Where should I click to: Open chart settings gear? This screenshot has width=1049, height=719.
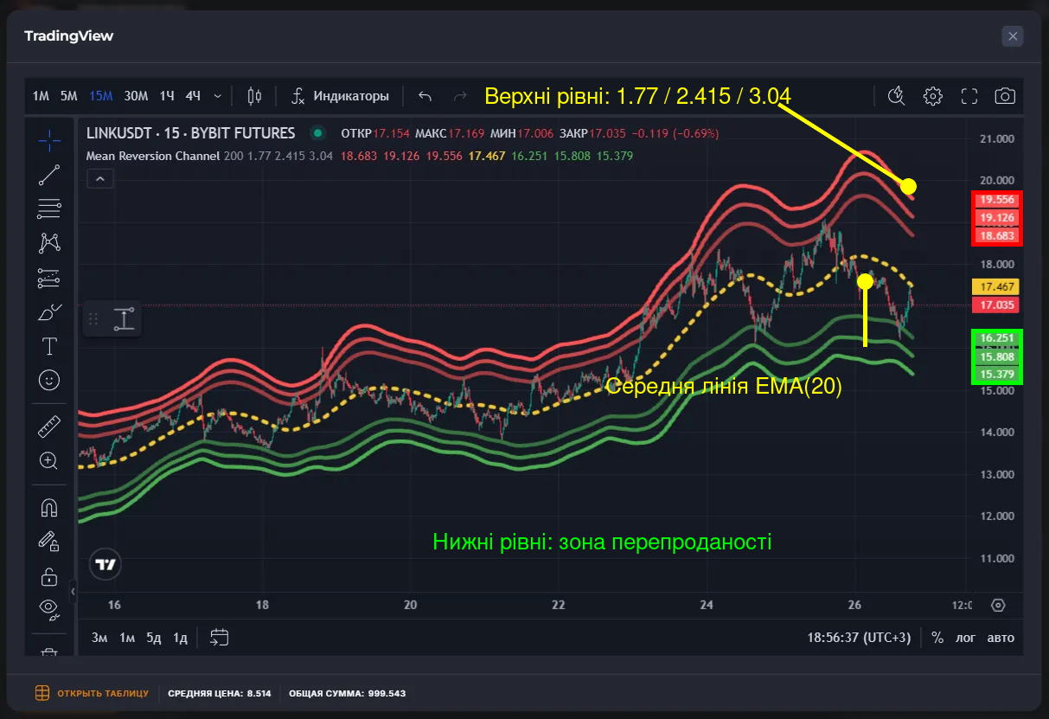[x=932, y=96]
